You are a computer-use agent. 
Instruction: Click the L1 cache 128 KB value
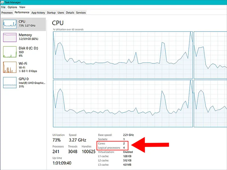pyautogui.click(x=127, y=156)
